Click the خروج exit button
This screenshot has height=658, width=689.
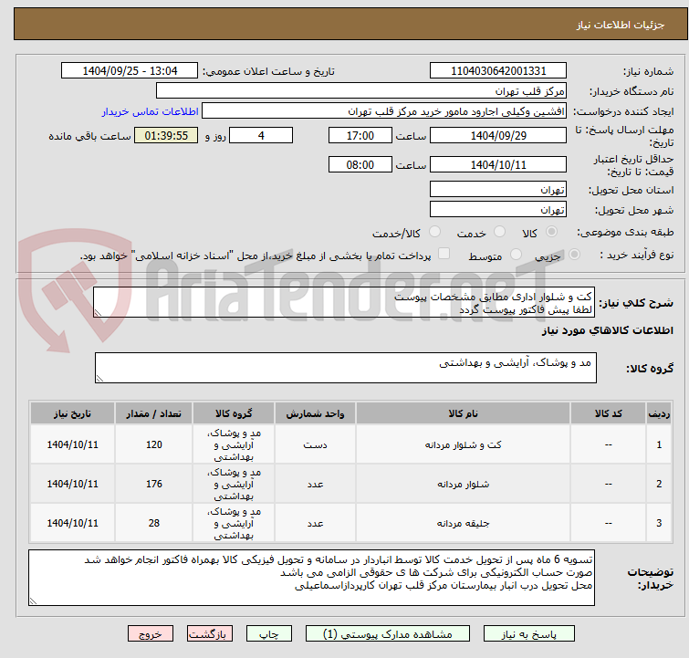[x=151, y=634]
